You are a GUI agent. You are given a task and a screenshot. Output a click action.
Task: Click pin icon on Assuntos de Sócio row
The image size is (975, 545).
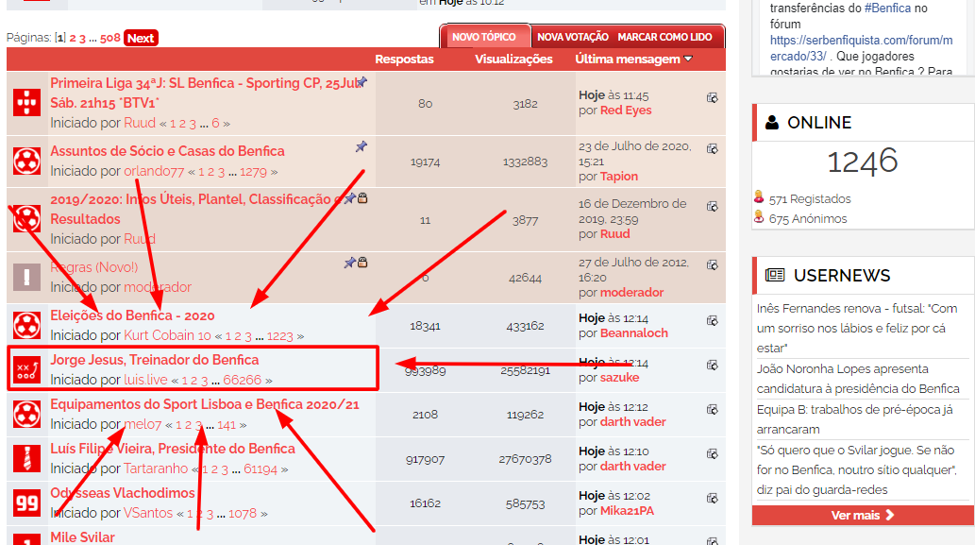point(361,146)
